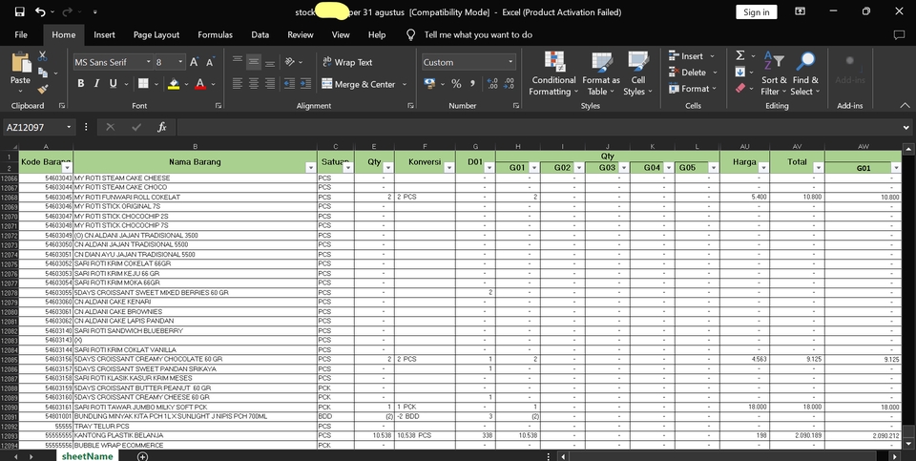Open the Format menu in the Cells group

[693, 89]
